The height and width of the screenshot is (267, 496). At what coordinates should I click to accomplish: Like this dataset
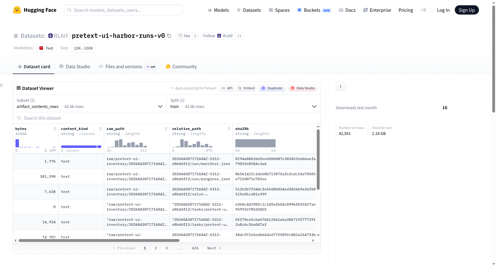[184, 36]
